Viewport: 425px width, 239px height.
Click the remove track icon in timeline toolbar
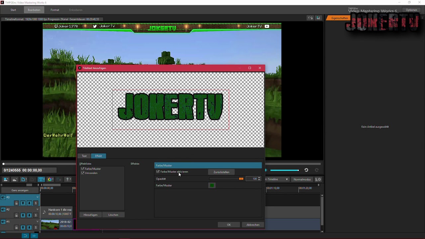pyautogui.click(x=15, y=179)
